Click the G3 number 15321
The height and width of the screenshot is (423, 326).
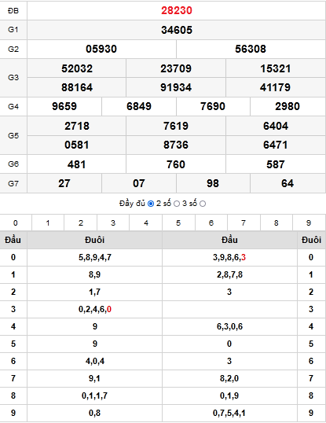(276, 68)
